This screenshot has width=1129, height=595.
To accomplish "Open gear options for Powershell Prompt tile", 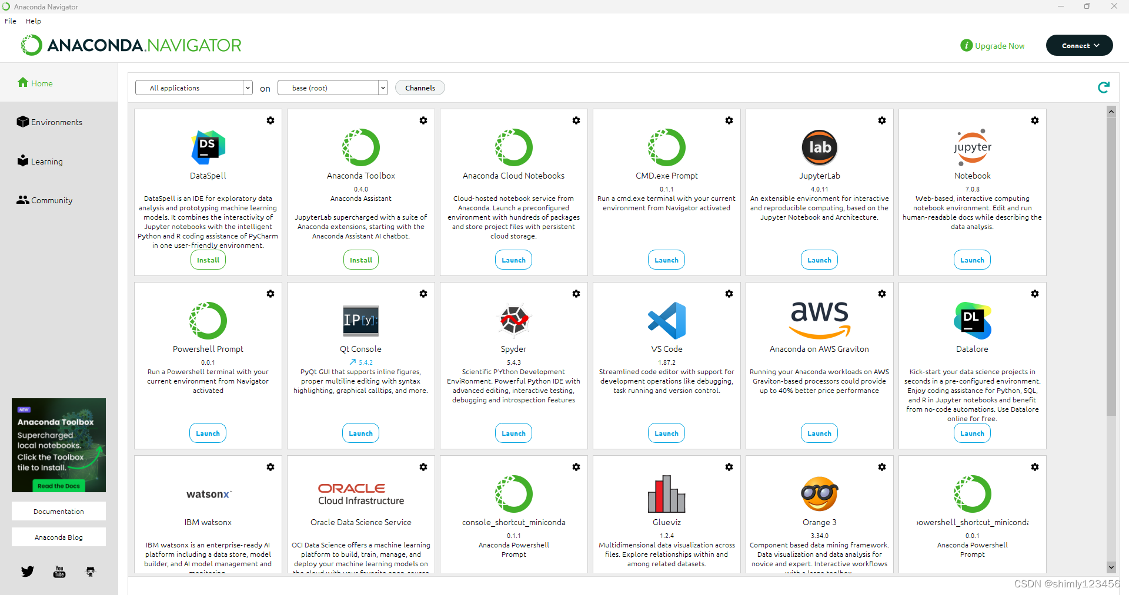I will (270, 294).
